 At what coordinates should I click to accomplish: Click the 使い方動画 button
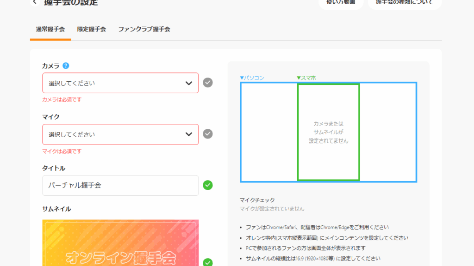pyautogui.click(x=340, y=3)
